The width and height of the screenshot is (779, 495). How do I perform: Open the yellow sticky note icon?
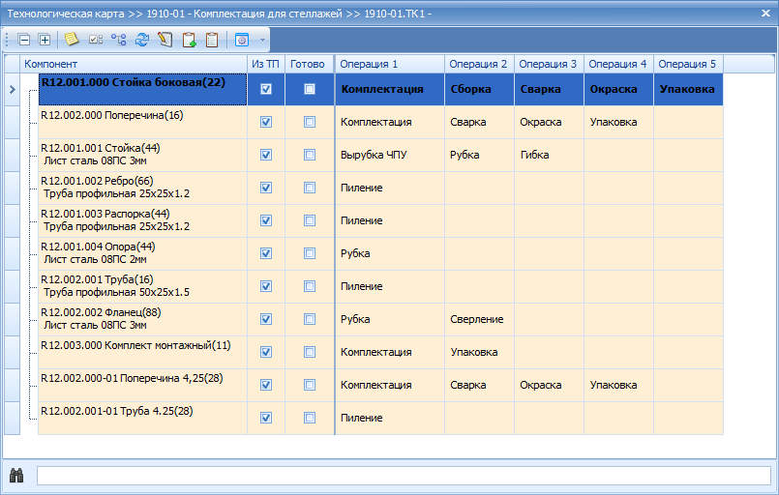[x=72, y=40]
